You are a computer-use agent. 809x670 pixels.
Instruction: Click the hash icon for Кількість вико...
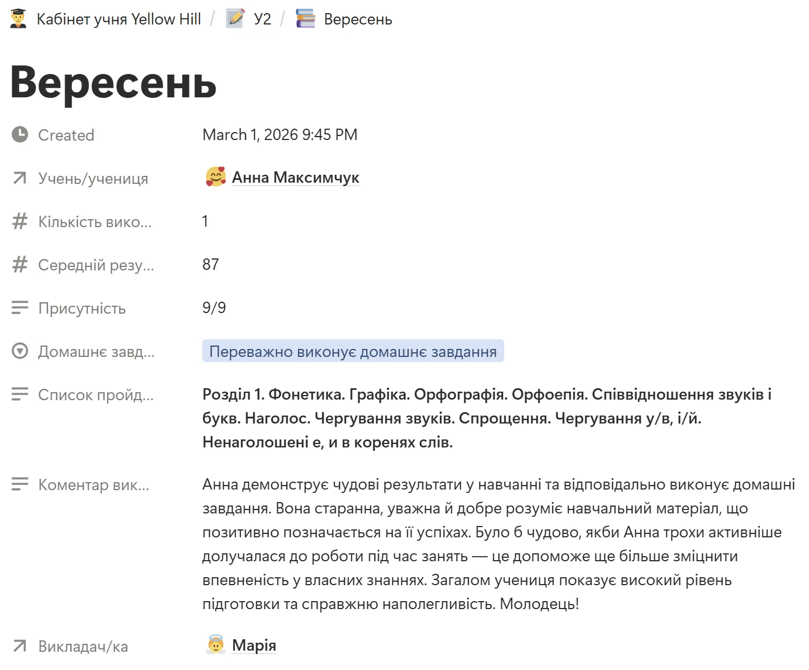[20, 221]
